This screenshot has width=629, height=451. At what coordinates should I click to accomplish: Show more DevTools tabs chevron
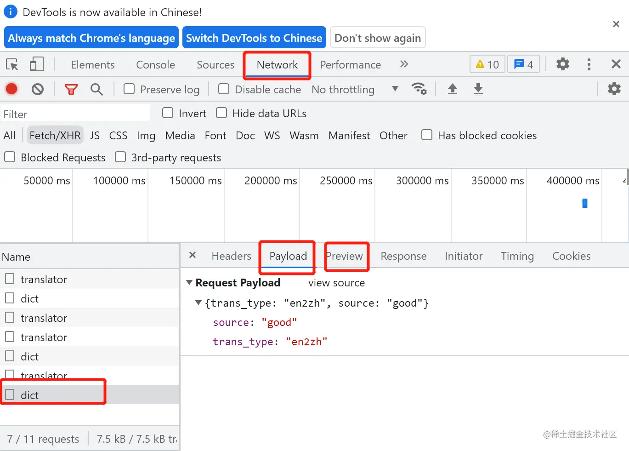(x=404, y=64)
